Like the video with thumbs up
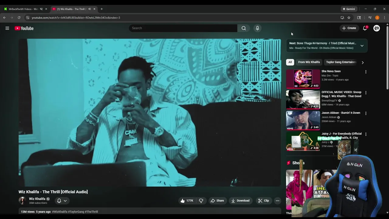This screenshot has width=389, height=219. click(x=187, y=201)
